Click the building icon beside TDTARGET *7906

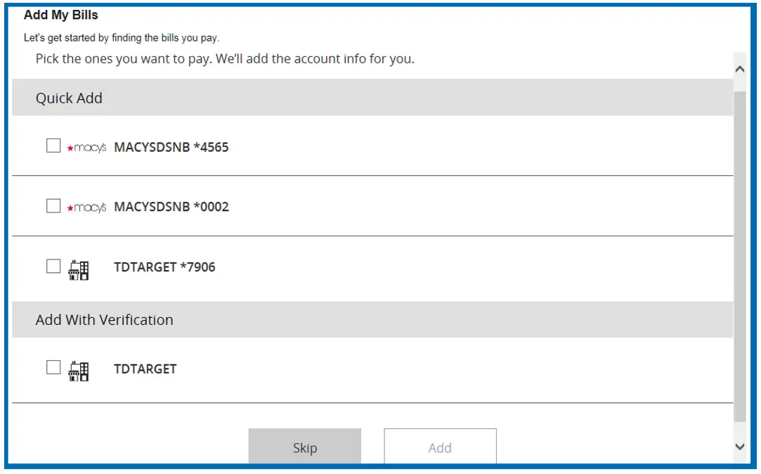pos(79,269)
